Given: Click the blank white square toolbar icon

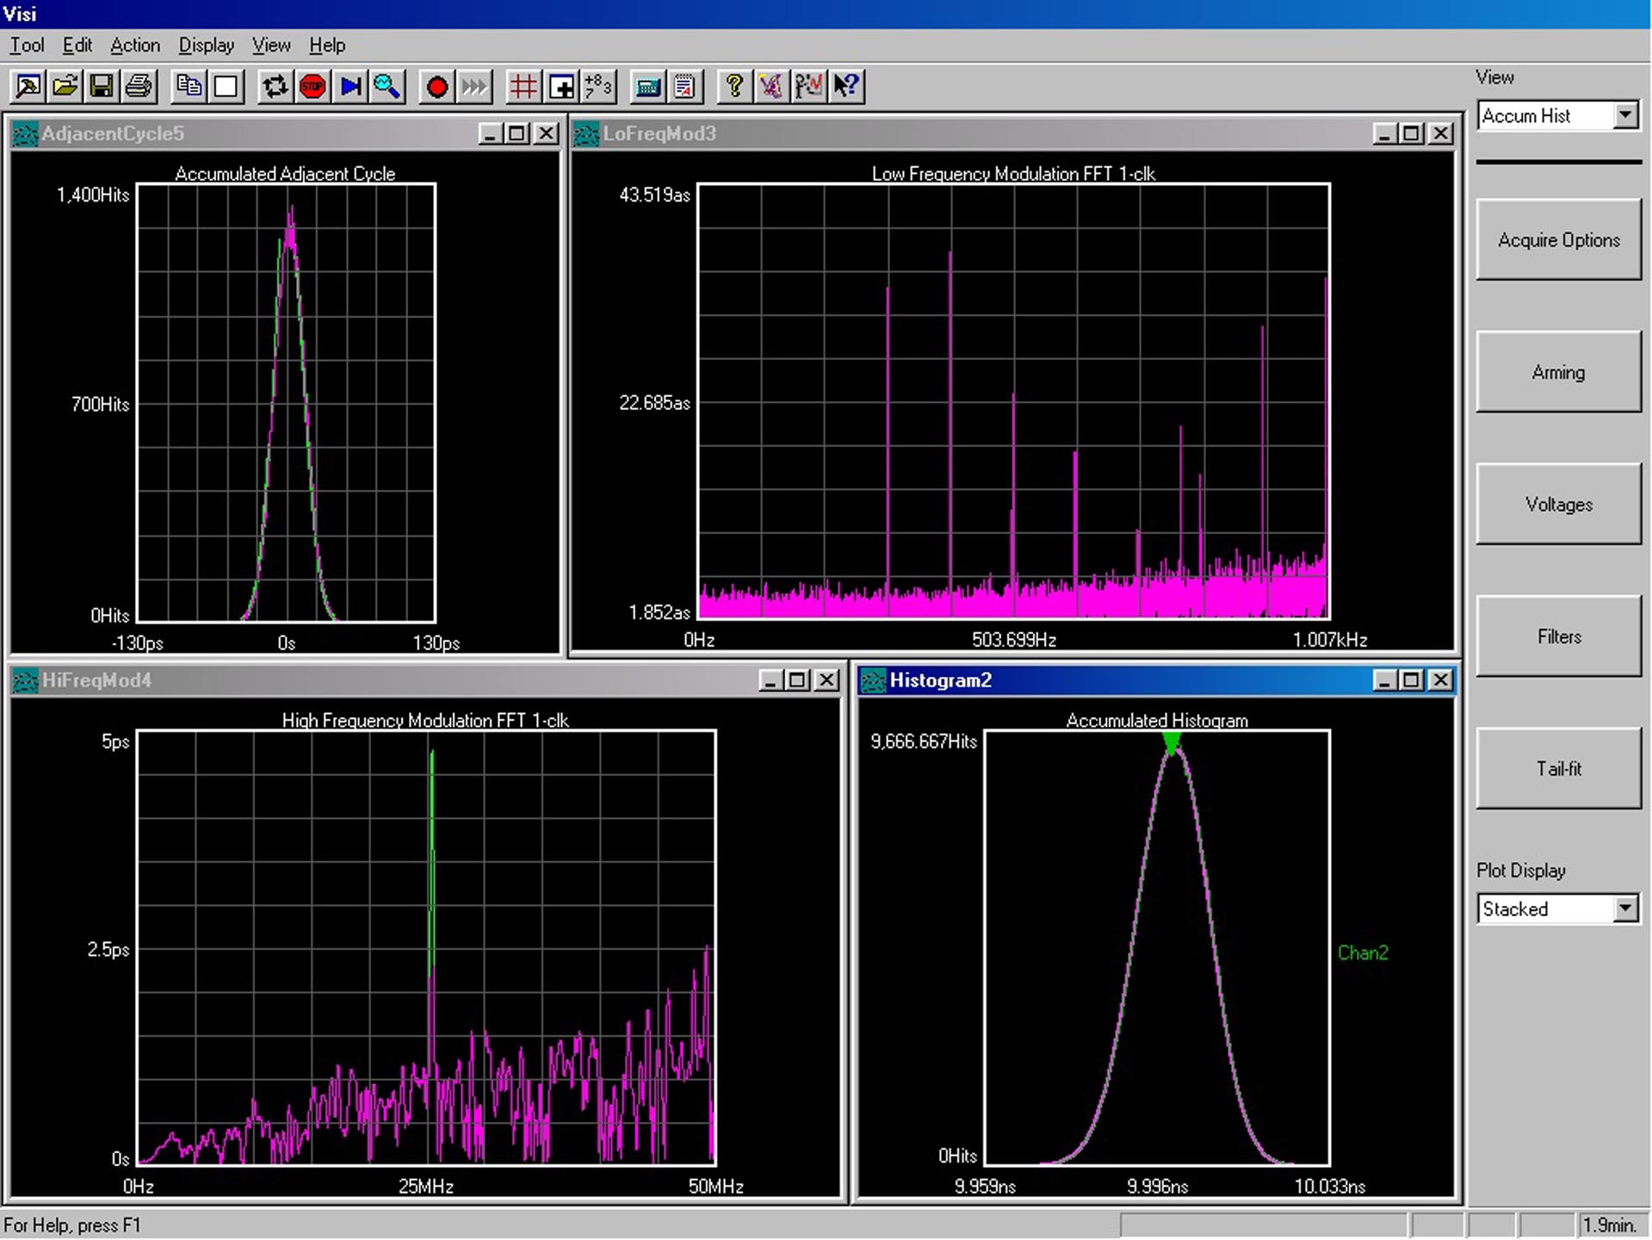Looking at the screenshot, I should [226, 86].
